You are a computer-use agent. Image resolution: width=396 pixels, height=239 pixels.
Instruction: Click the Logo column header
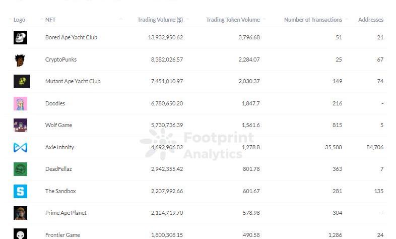pyautogui.click(x=19, y=20)
